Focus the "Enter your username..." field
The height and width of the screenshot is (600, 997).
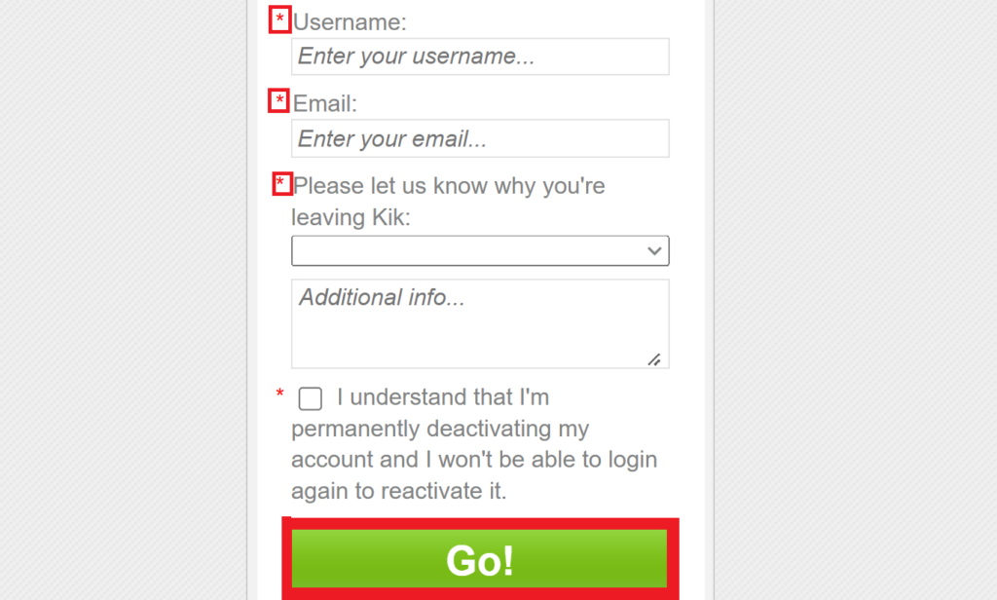(480, 56)
